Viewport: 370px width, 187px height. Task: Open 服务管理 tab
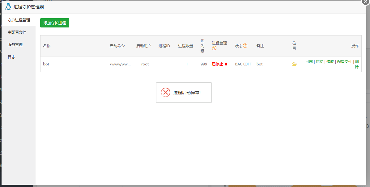point(19,44)
